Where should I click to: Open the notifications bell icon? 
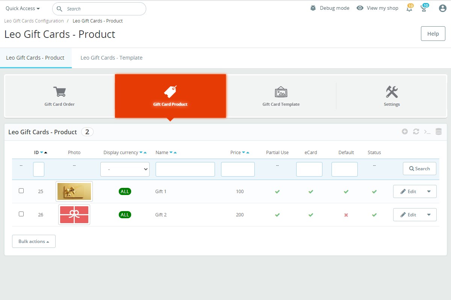tap(409, 8)
